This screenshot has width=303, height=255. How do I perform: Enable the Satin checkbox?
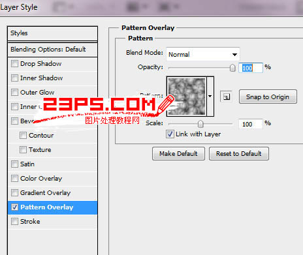[14, 164]
